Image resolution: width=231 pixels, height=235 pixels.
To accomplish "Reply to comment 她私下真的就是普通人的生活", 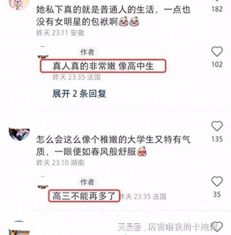I will pyautogui.click(x=113, y=16).
